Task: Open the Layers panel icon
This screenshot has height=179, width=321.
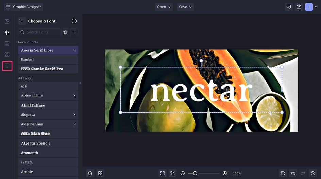Action: pos(90,173)
